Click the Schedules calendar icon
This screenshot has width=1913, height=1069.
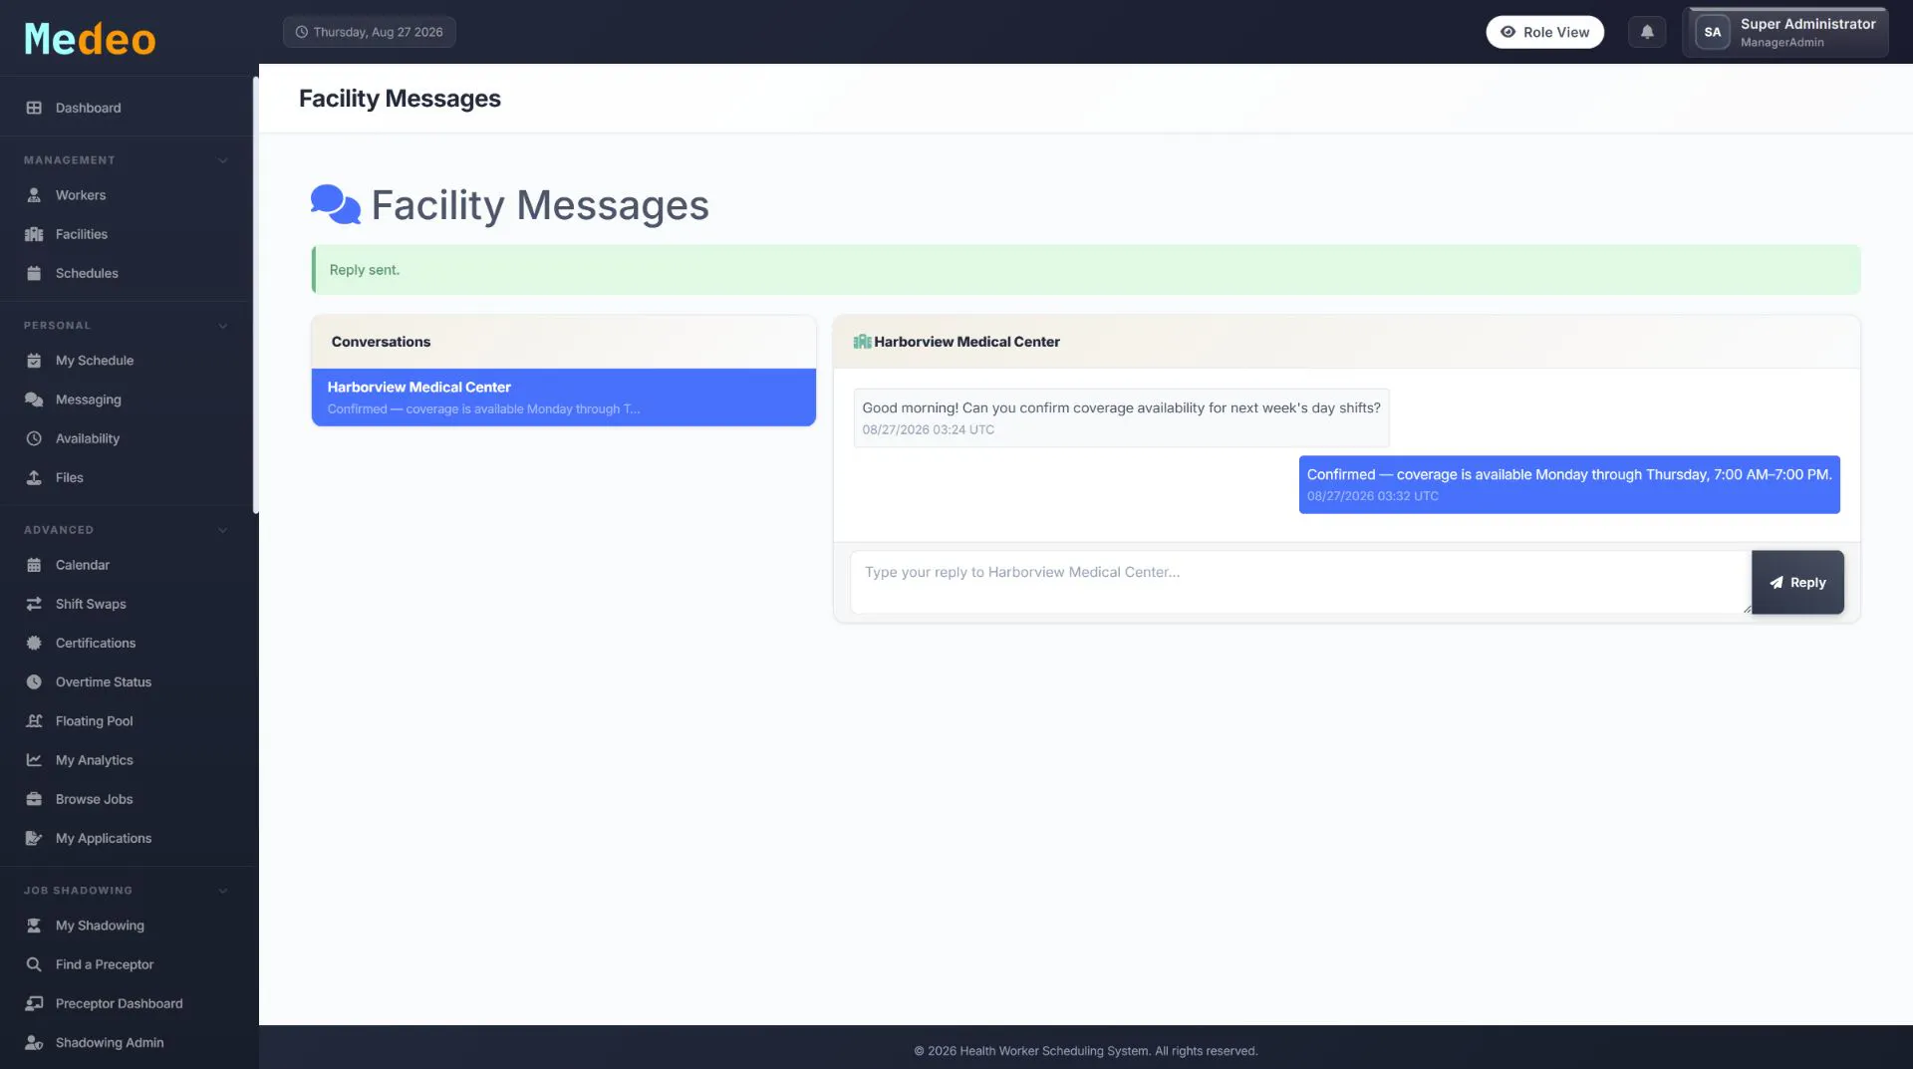pos(34,273)
